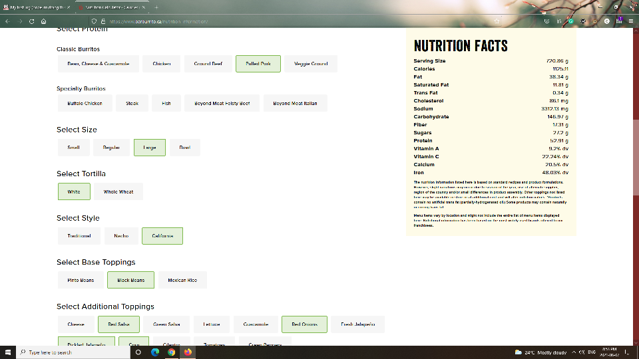Click the address bar URL field
The height and width of the screenshot is (359, 639).
(x=266, y=21)
